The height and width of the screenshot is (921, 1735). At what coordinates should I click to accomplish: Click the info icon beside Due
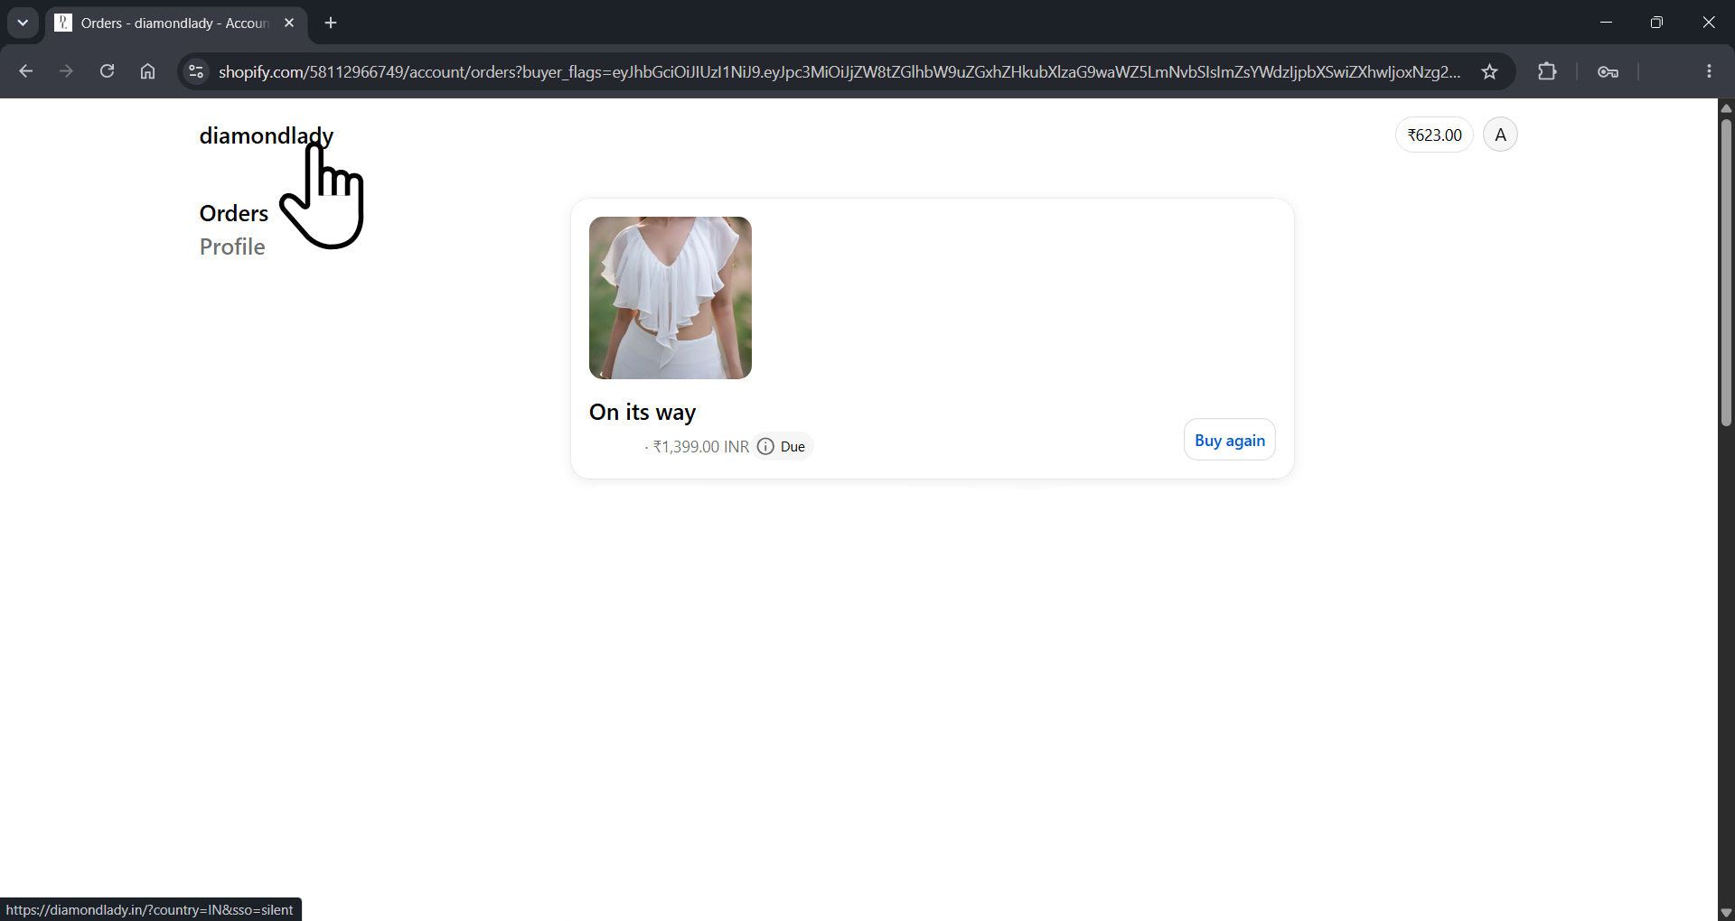[765, 446]
